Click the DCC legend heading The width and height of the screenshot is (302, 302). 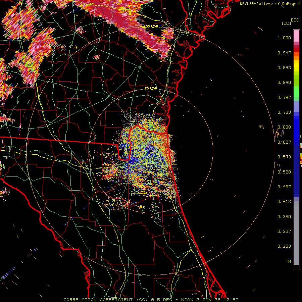(x=295, y=20)
